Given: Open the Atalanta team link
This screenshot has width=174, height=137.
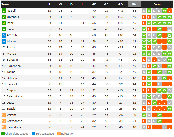Looking at the screenshot, I should 13,41.
